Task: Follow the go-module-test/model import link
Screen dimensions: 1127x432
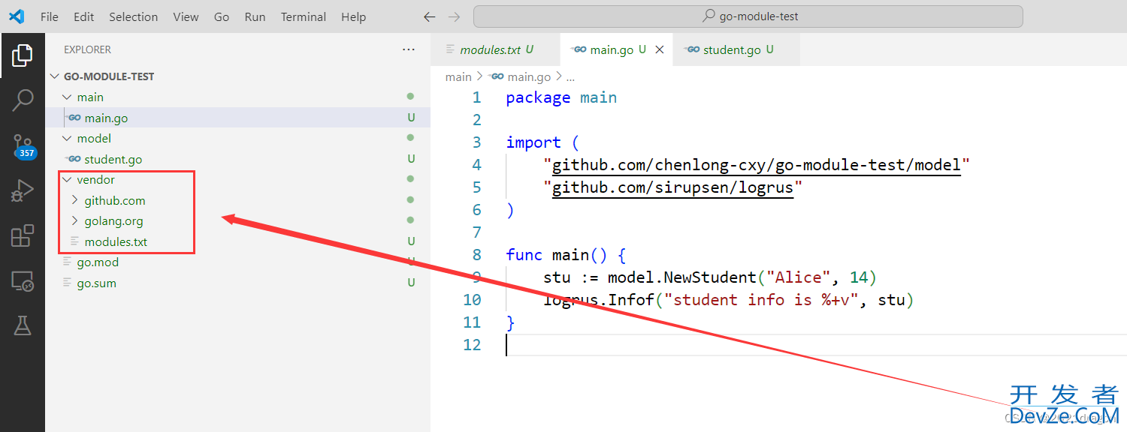Action: coord(755,165)
